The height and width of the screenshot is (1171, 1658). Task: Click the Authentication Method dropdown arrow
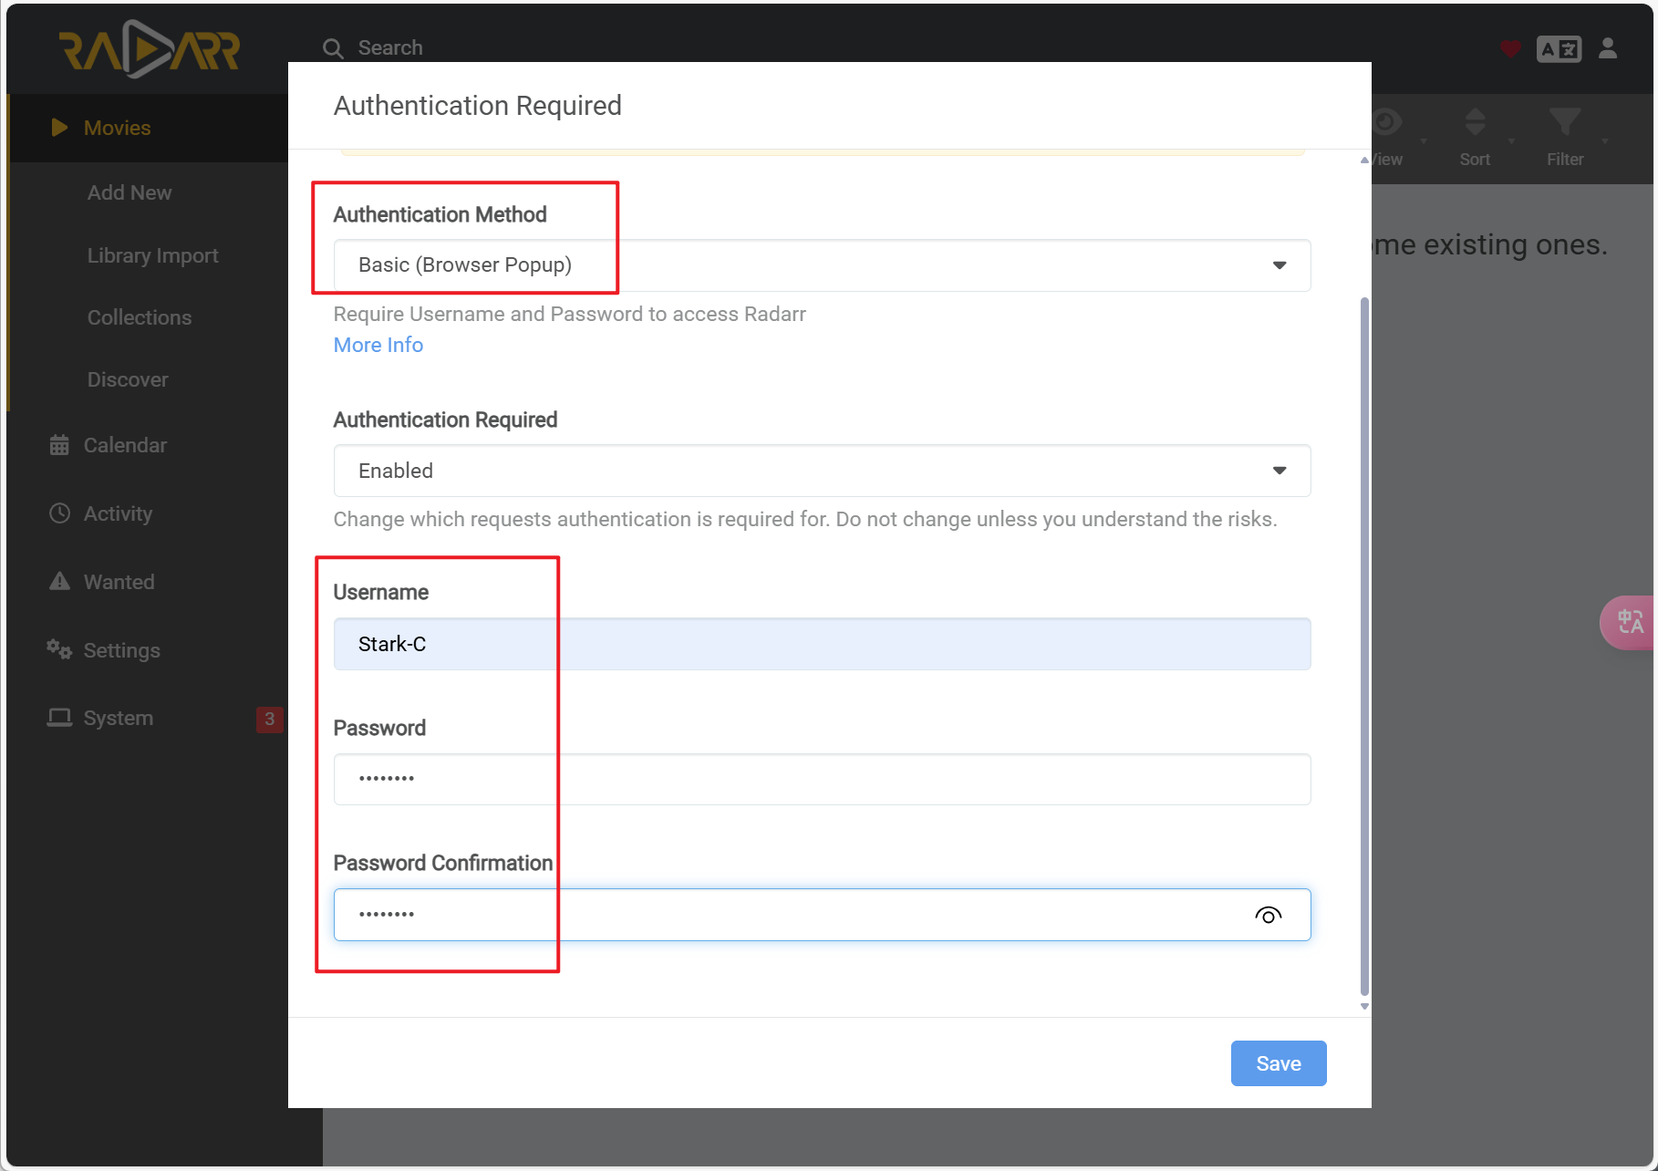tap(1280, 265)
